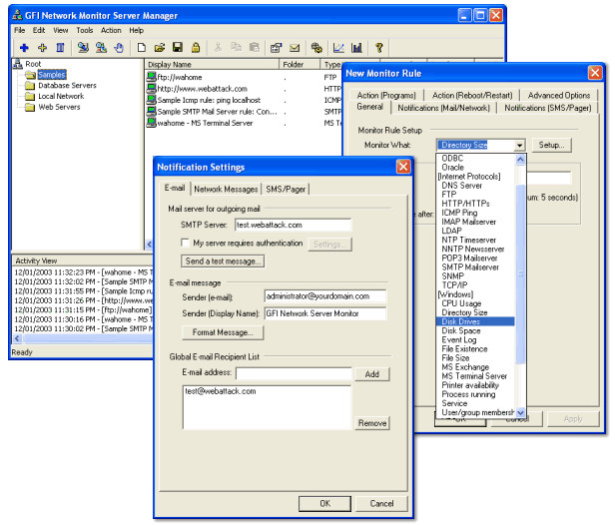Screen dimensions: 615x525
Task: Click Format Message button
Action: pos(223,332)
